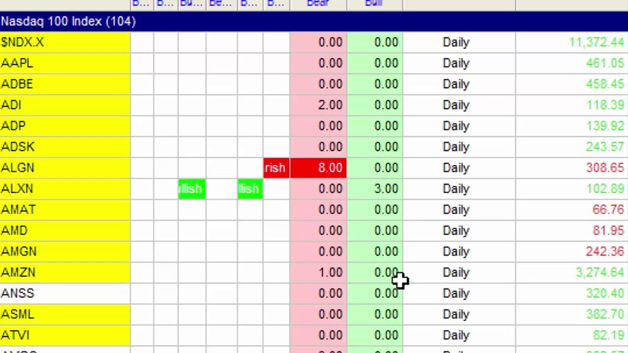Click the ADI price 118.39
This screenshot has width=628, height=353.
pos(605,105)
